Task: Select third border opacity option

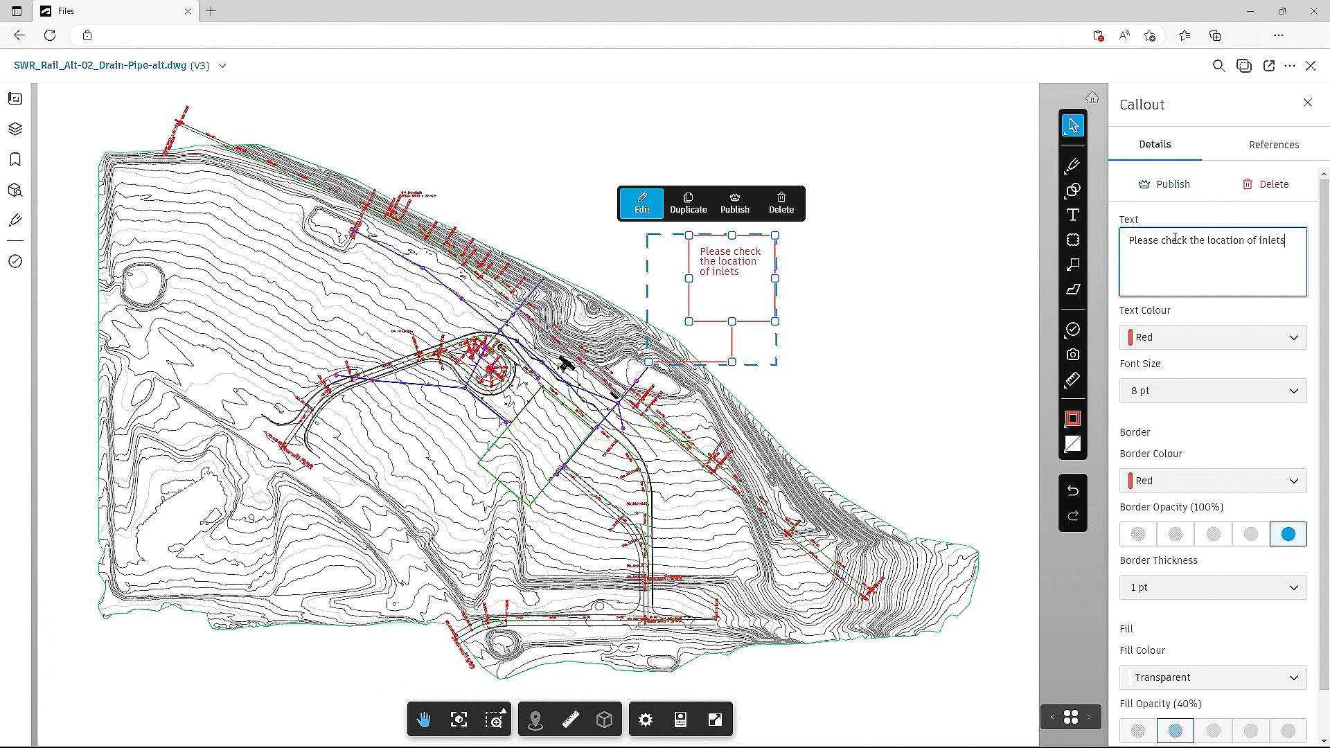Action: [x=1213, y=534]
